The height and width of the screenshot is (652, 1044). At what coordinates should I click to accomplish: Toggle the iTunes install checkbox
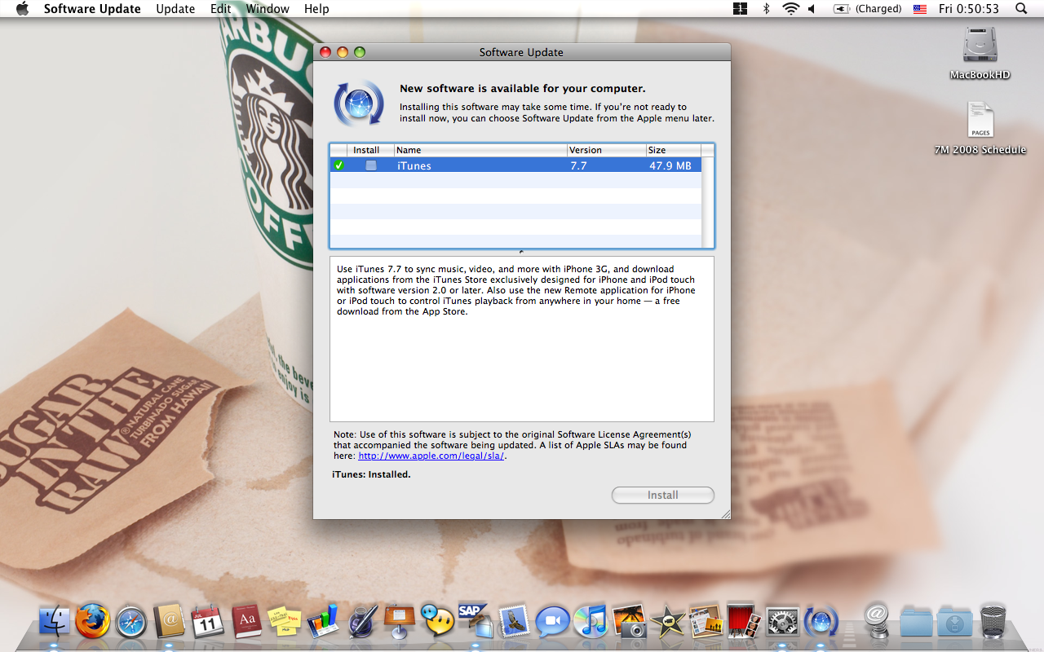[371, 165]
